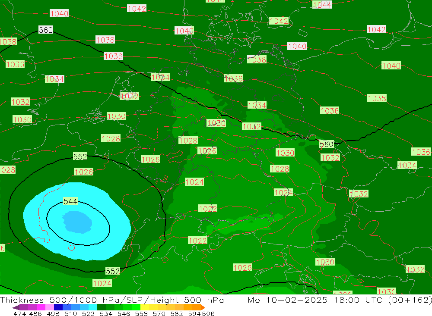Click the light blue core inside the 544 contour
The height and width of the screenshot is (316, 432).
[77, 222]
